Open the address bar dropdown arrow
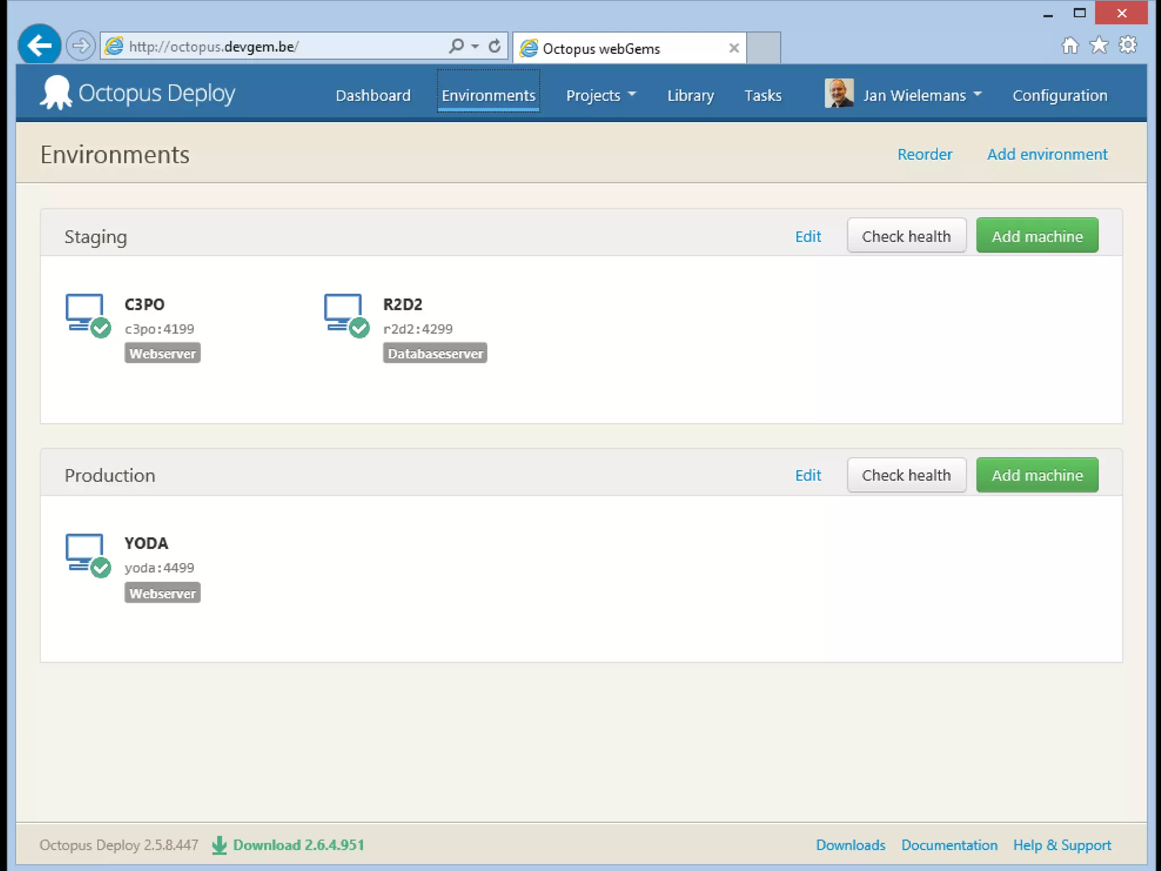1161x871 pixels. coord(475,46)
